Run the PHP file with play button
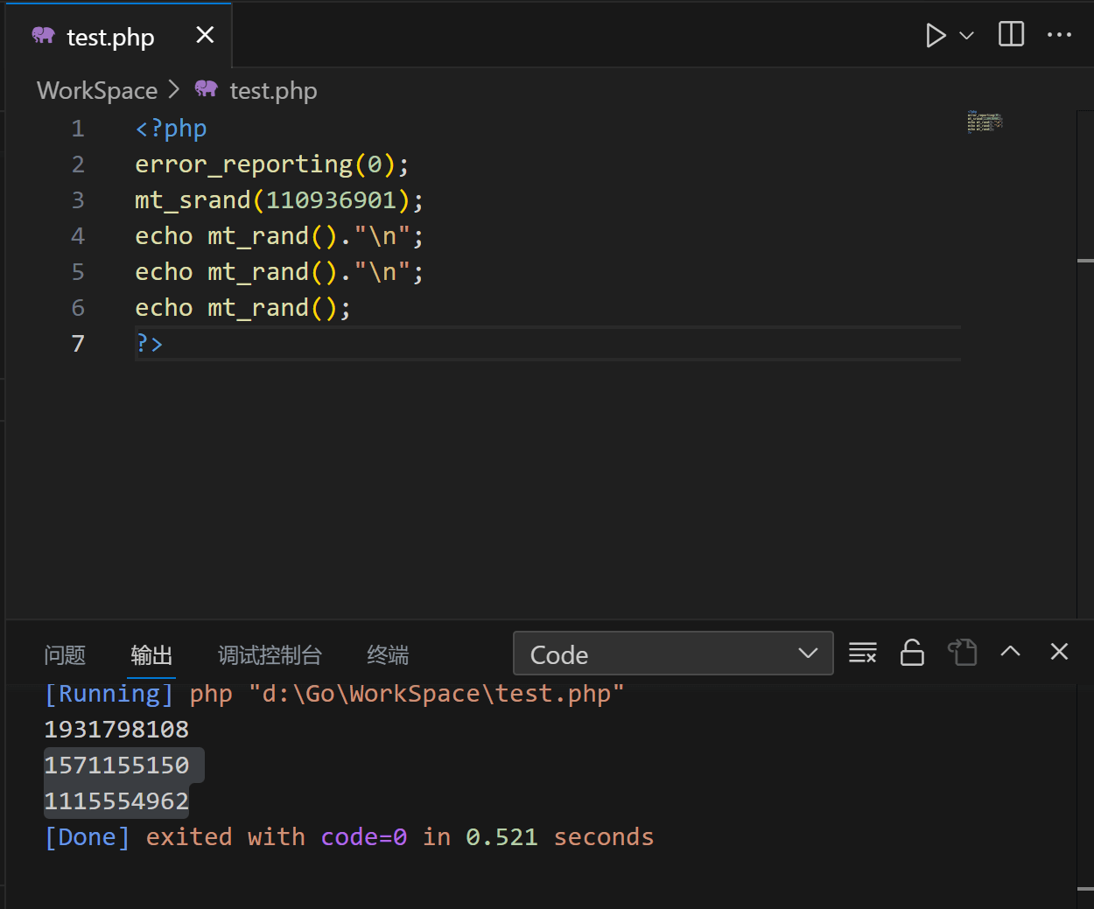The height and width of the screenshot is (909, 1094). (935, 35)
